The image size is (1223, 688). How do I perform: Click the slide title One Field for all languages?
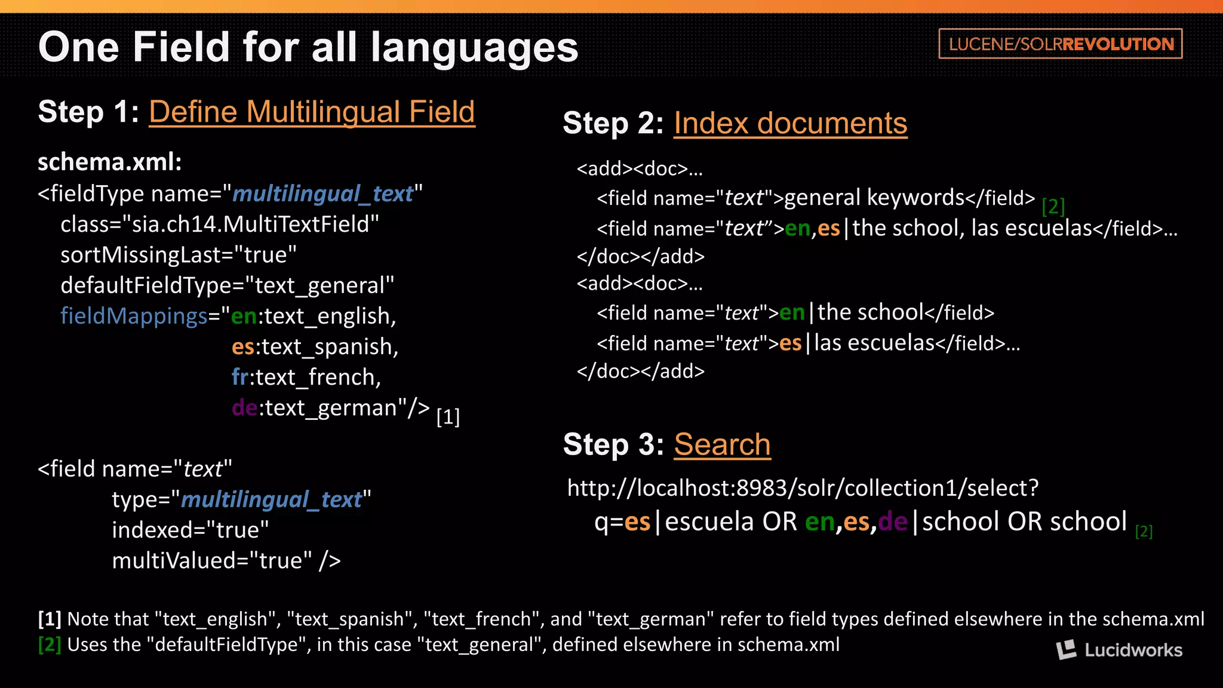click(308, 47)
